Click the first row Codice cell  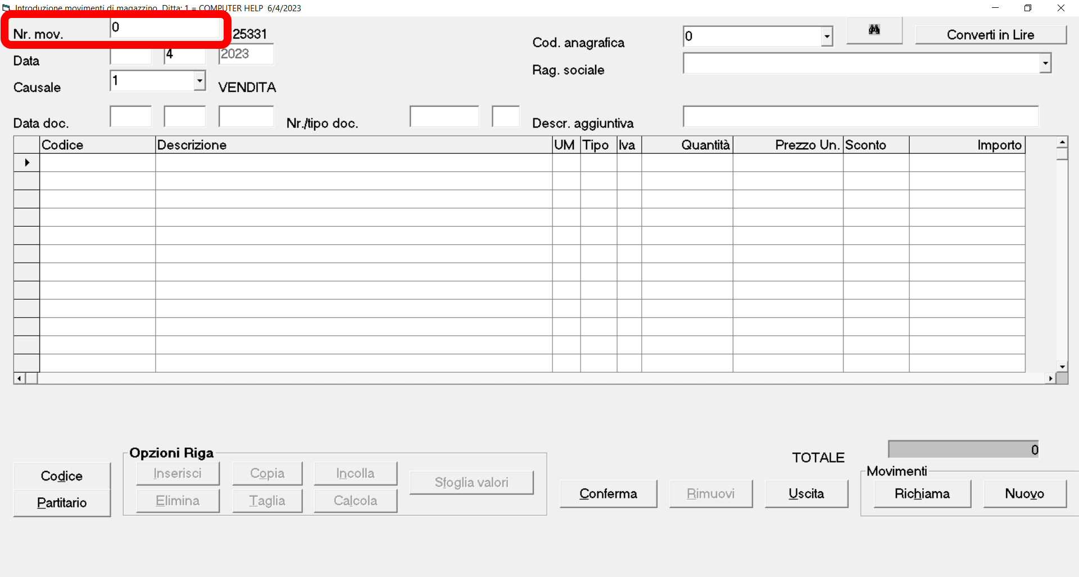98,163
